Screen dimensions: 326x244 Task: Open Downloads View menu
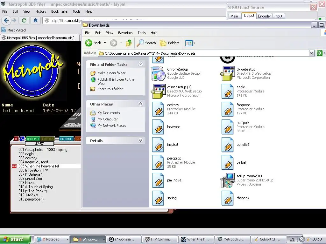110,33
